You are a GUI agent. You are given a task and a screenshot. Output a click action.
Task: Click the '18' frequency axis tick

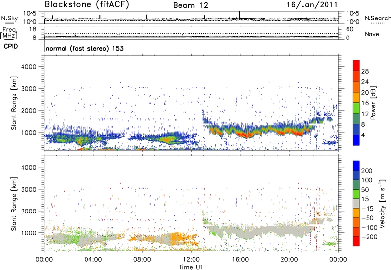(33, 29)
